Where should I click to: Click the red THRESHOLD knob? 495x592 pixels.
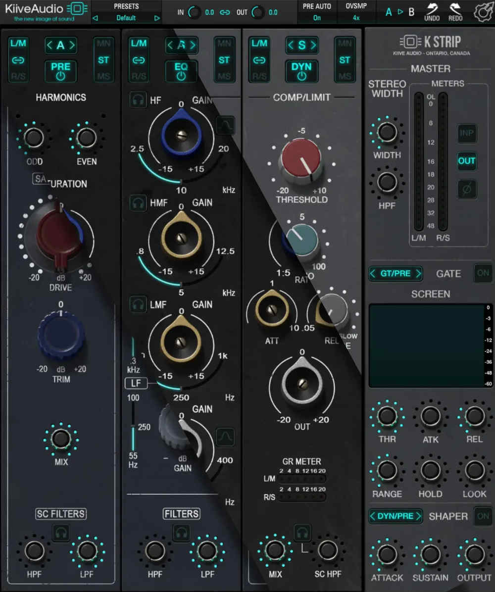(302, 157)
